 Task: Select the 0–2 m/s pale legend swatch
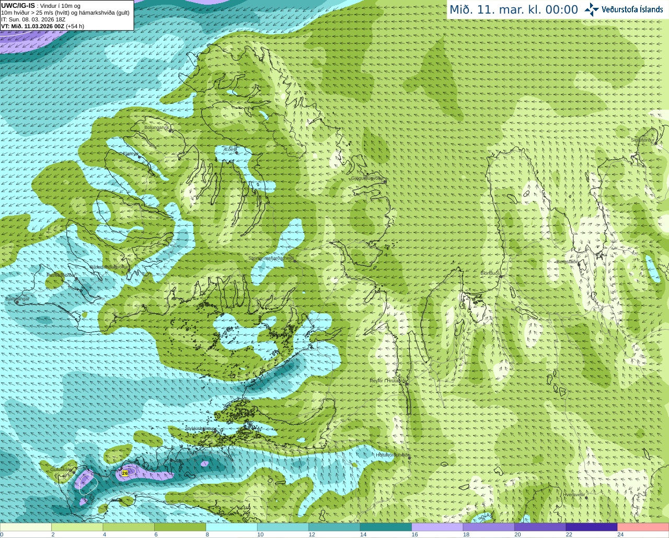click(26, 527)
